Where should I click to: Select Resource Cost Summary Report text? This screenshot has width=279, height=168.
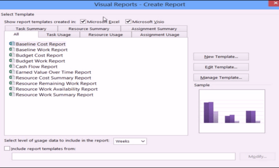pos(54,78)
